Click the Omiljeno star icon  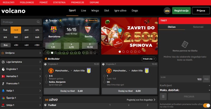coord(3,53)
